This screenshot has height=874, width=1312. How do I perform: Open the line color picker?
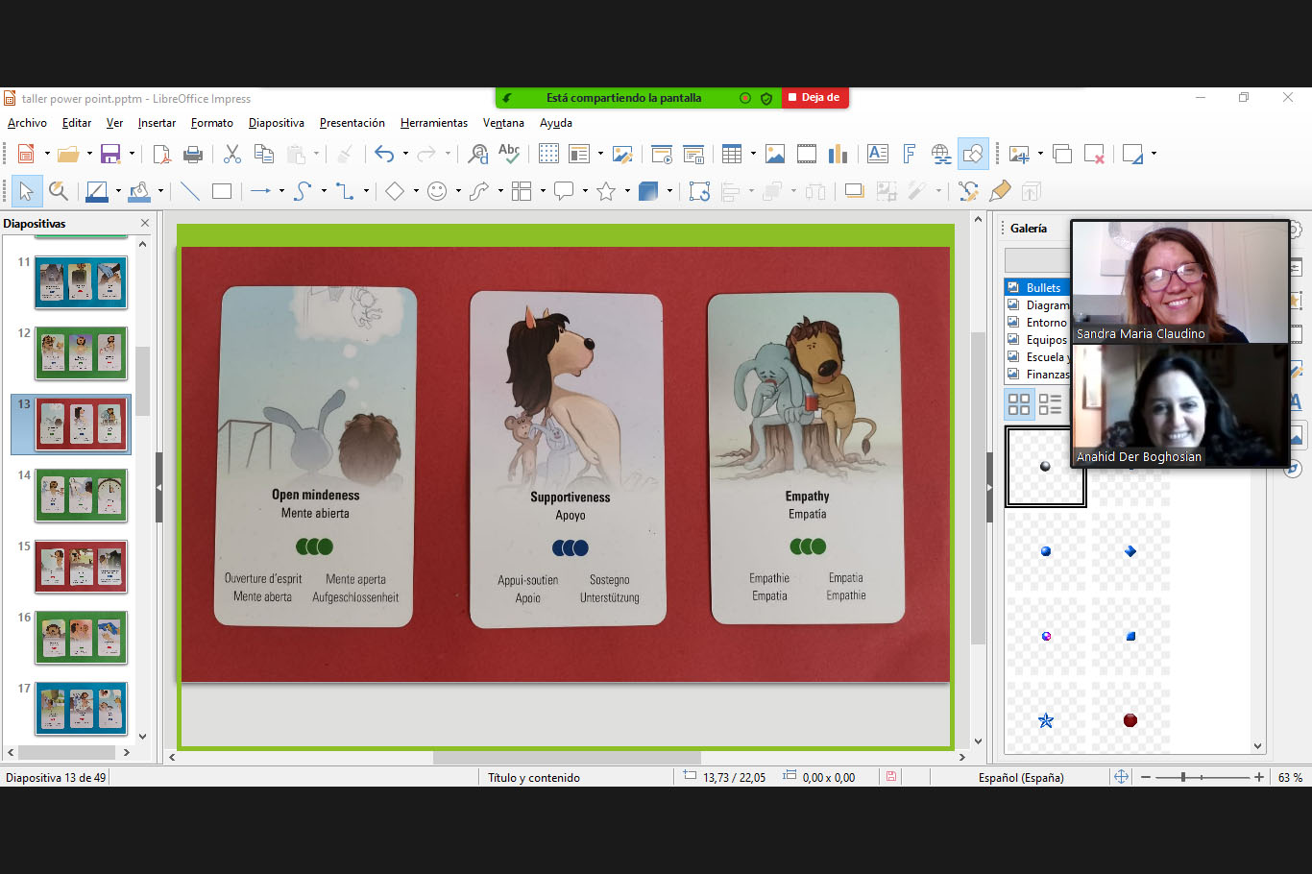[96, 191]
